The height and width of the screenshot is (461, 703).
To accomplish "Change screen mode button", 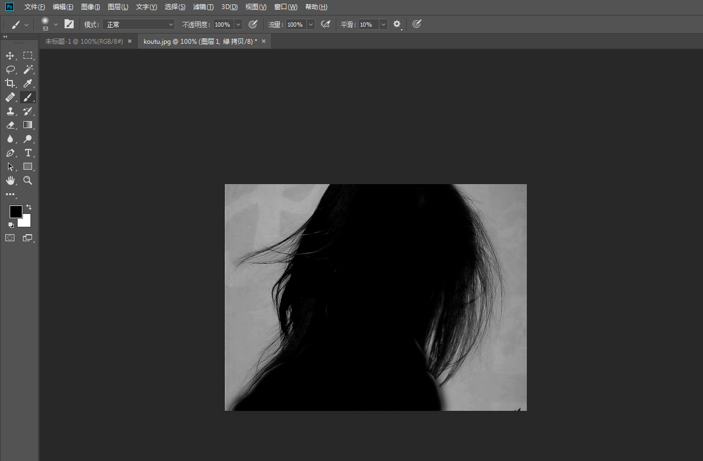I will tap(28, 238).
